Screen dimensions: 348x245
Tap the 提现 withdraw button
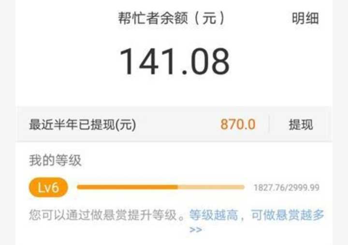click(301, 124)
